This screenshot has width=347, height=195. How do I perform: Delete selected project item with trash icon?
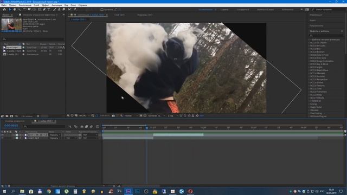pos(38,116)
